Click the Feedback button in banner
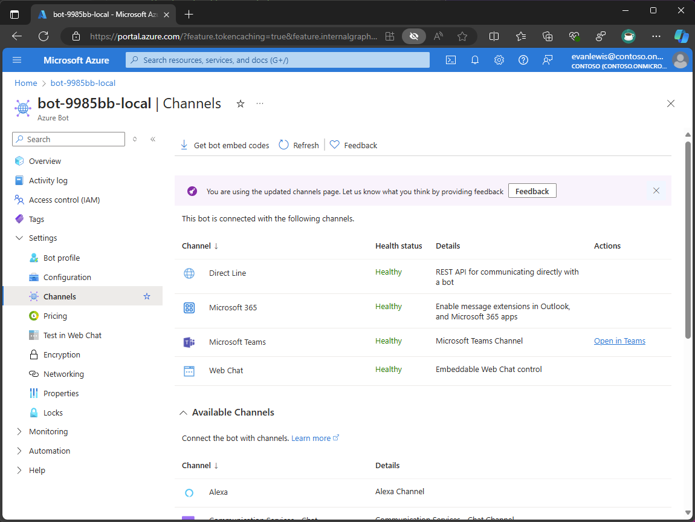 coord(532,191)
